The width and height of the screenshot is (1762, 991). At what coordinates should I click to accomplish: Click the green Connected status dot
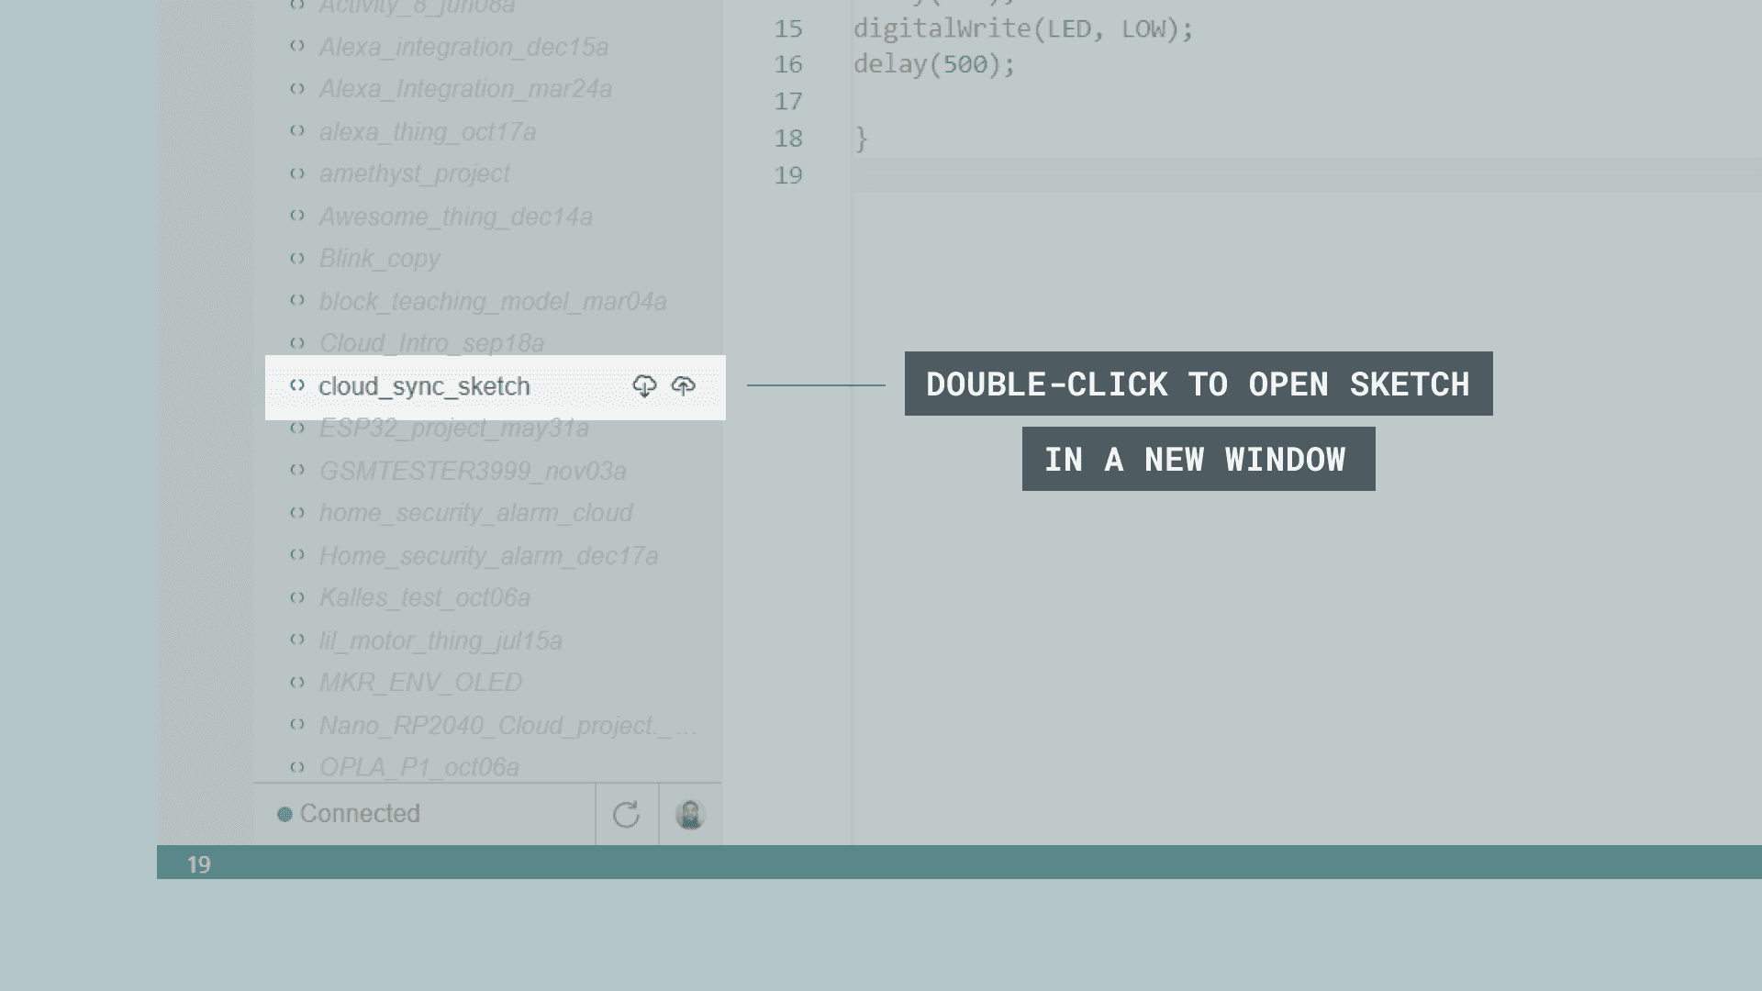click(x=284, y=814)
